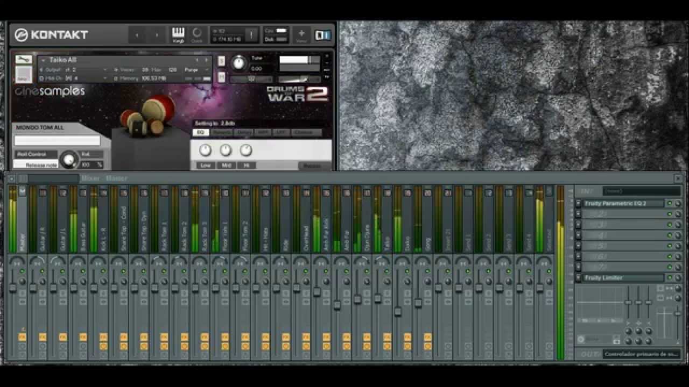
Task: Click the Roll Control button
Action: click(36, 154)
